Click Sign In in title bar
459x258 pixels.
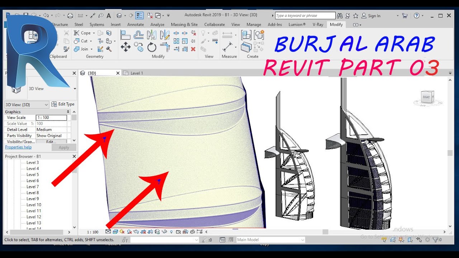pyautogui.click(x=374, y=16)
